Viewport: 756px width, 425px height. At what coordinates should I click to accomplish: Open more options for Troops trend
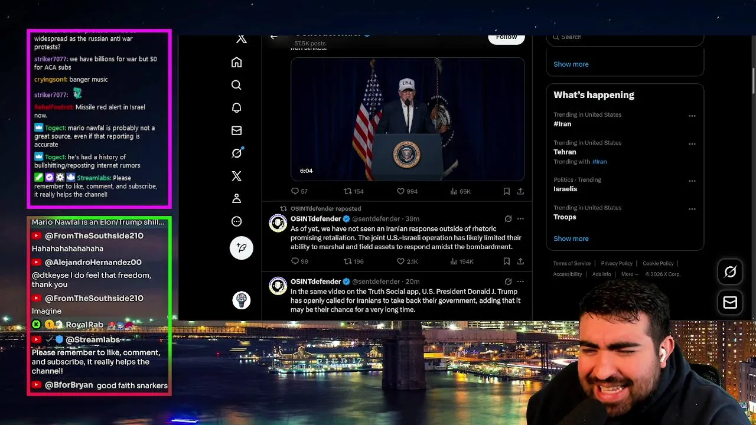point(692,208)
